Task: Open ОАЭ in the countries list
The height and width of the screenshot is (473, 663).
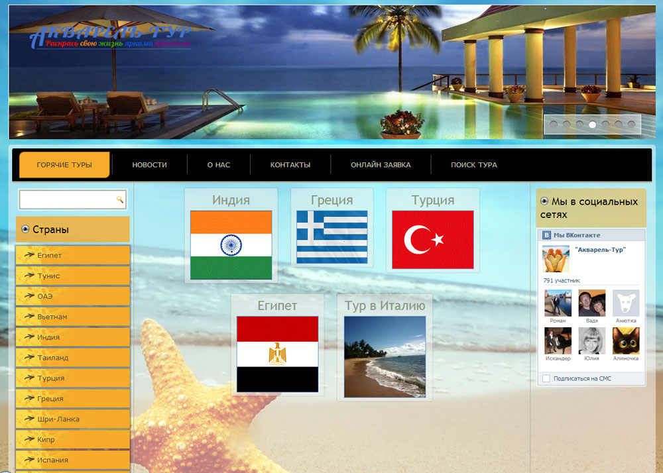Action: 73,296
